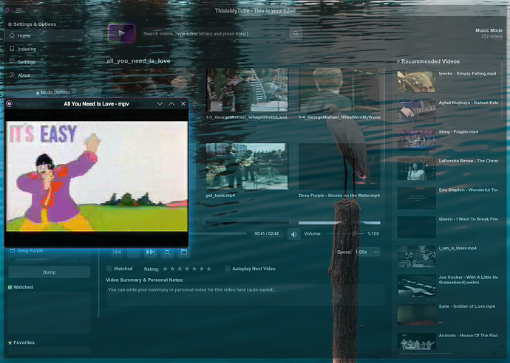
Task: Click the Dump button
Action: click(x=49, y=272)
